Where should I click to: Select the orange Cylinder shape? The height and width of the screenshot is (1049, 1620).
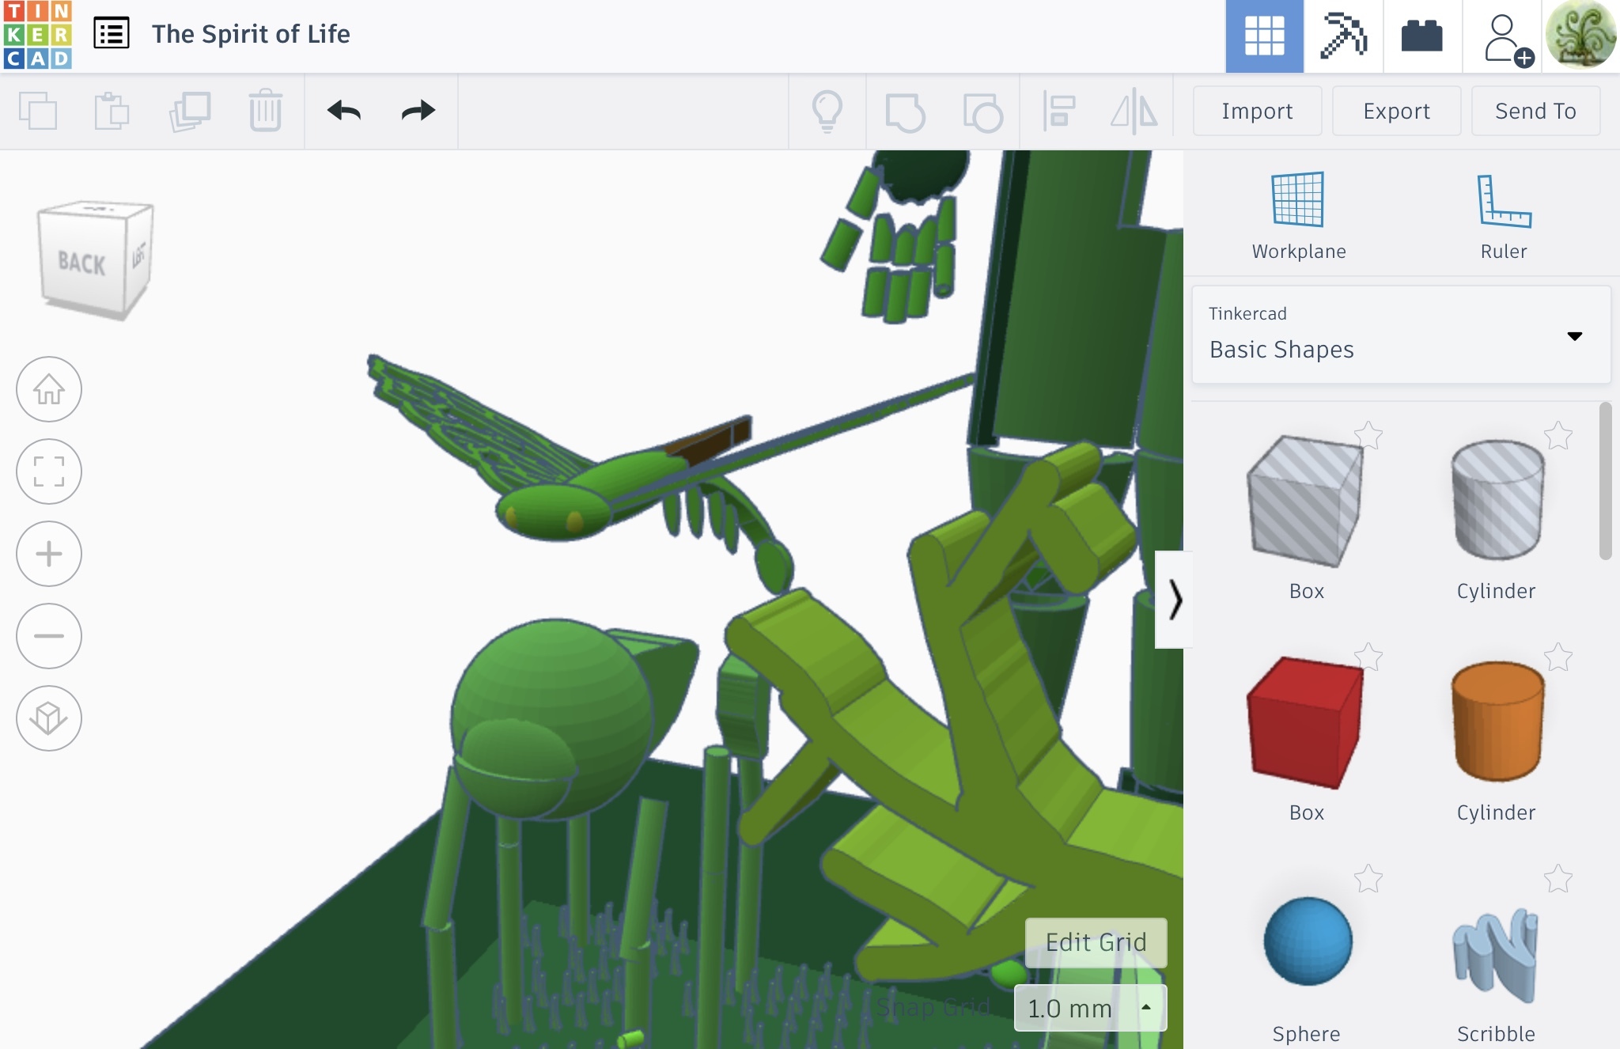(x=1497, y=721)
